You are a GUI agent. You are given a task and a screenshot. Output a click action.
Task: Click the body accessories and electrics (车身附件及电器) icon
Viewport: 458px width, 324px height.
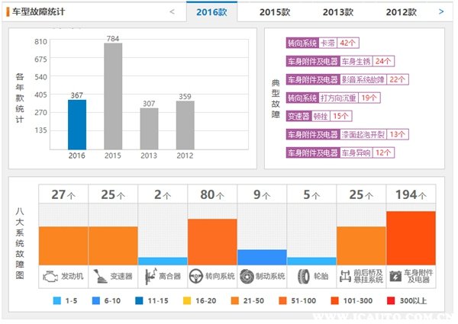tap(395, 274)
